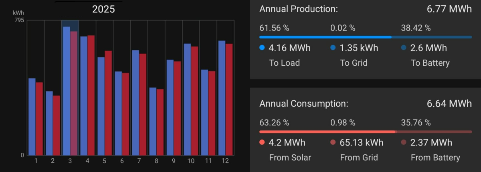Click the 6.77 MWh production total

click(x=449, y=9)
